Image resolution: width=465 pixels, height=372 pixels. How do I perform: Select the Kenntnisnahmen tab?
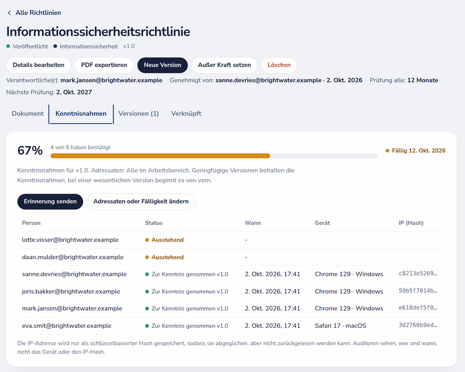coord(81,114)
